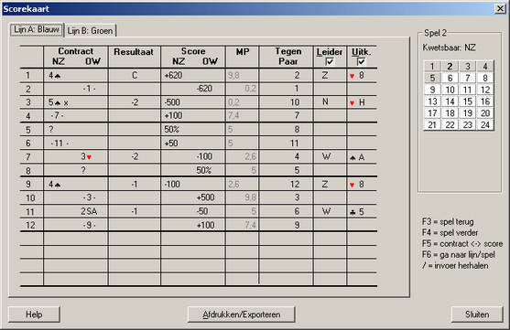Toggle the Leider column checkbox

pos(330,62)
